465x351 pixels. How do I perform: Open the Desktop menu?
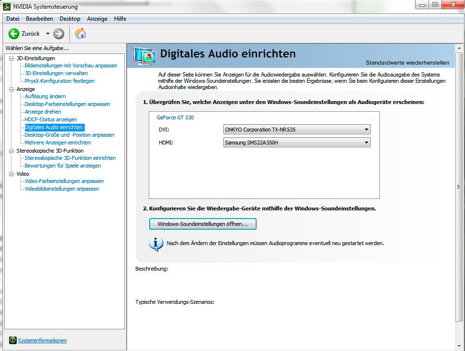(70, 19)
